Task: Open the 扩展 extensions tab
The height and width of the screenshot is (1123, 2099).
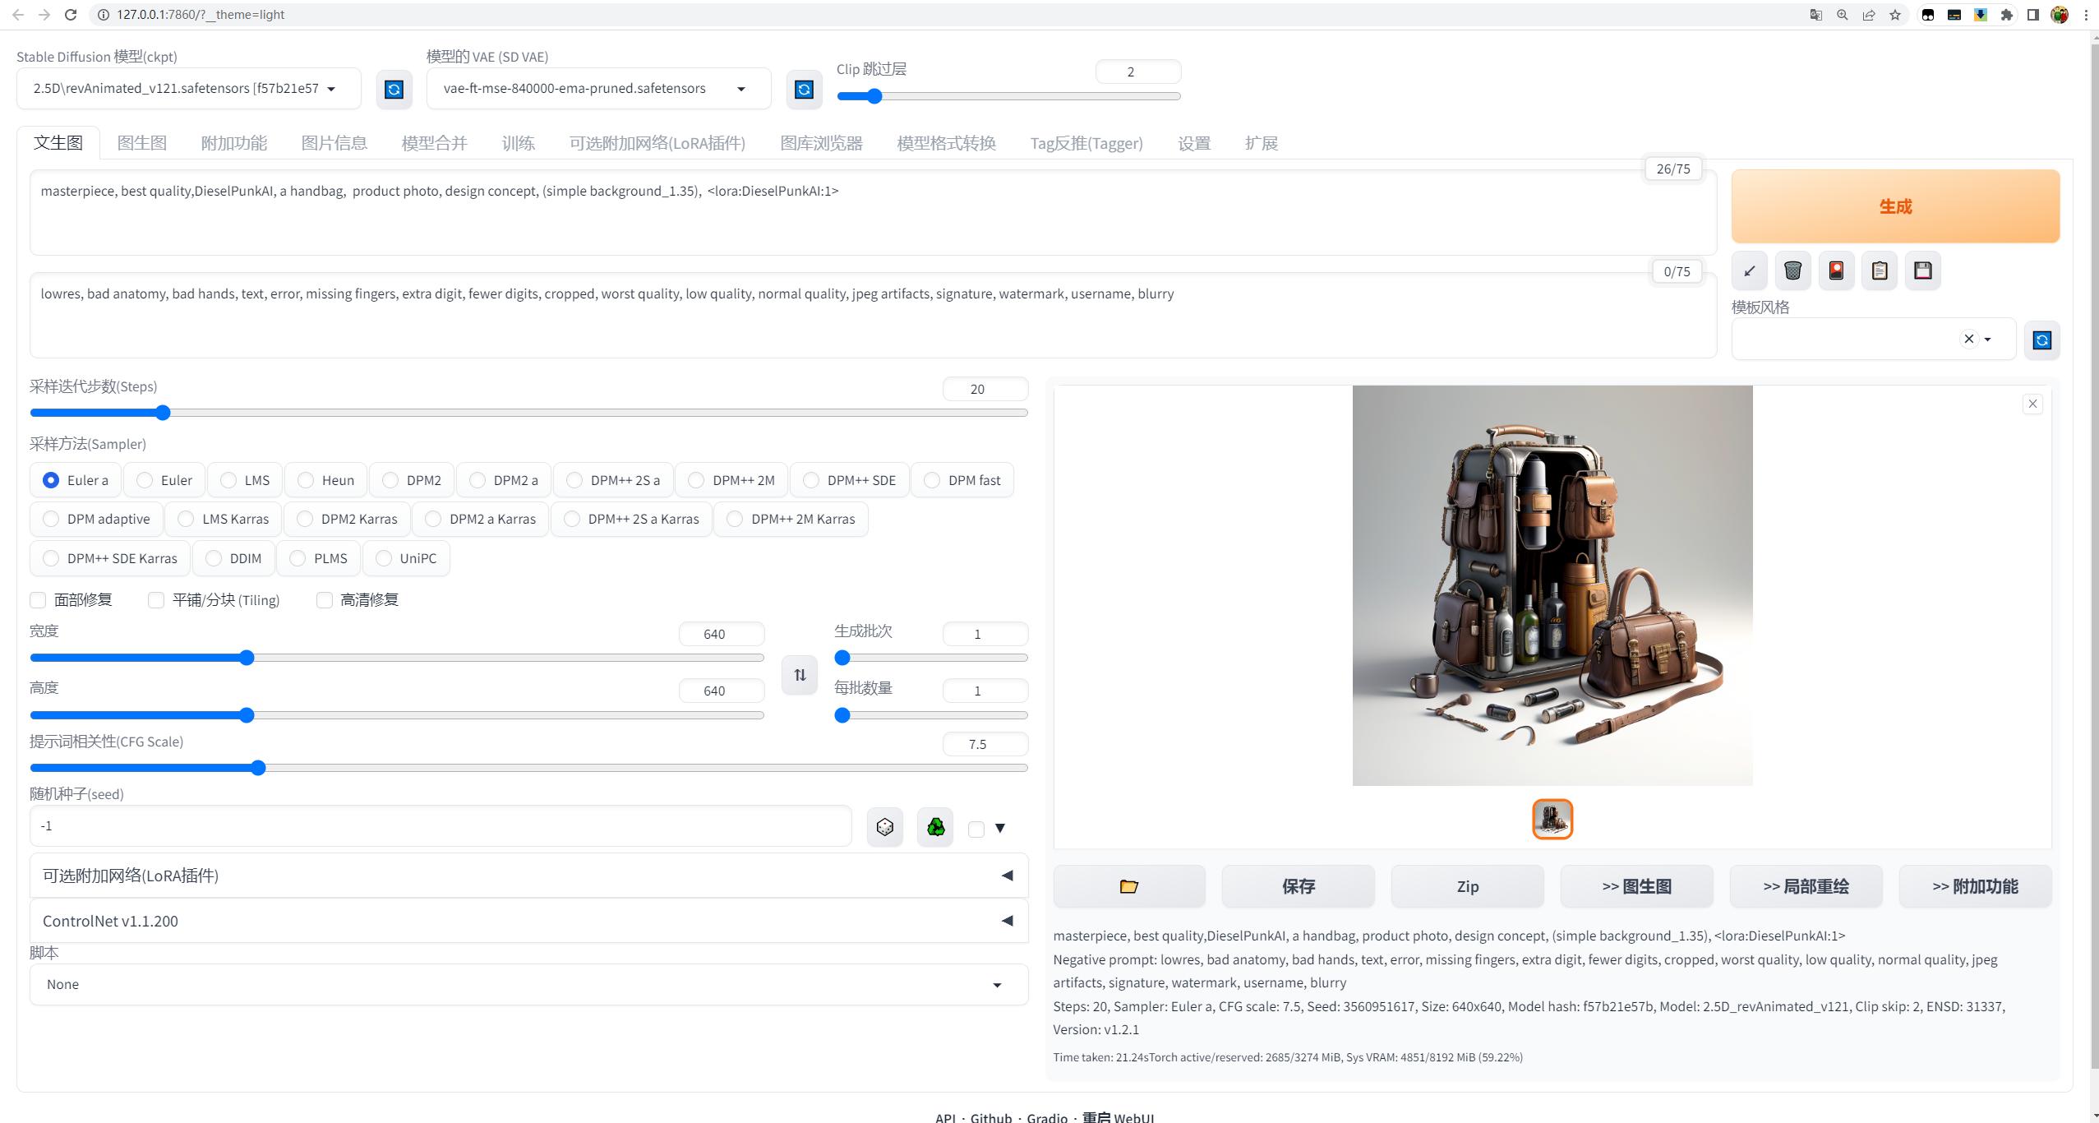Action: 1262,143
